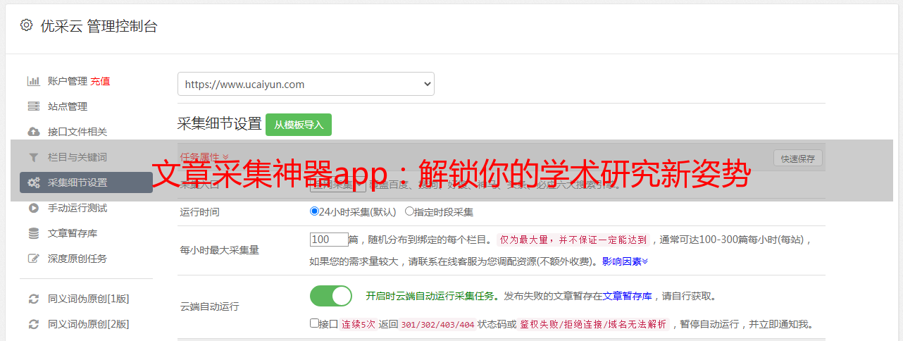Click the red 充值 link
The width and height of the screenshot is (903, 341).
pyautogui.click(x=100, y=81)
